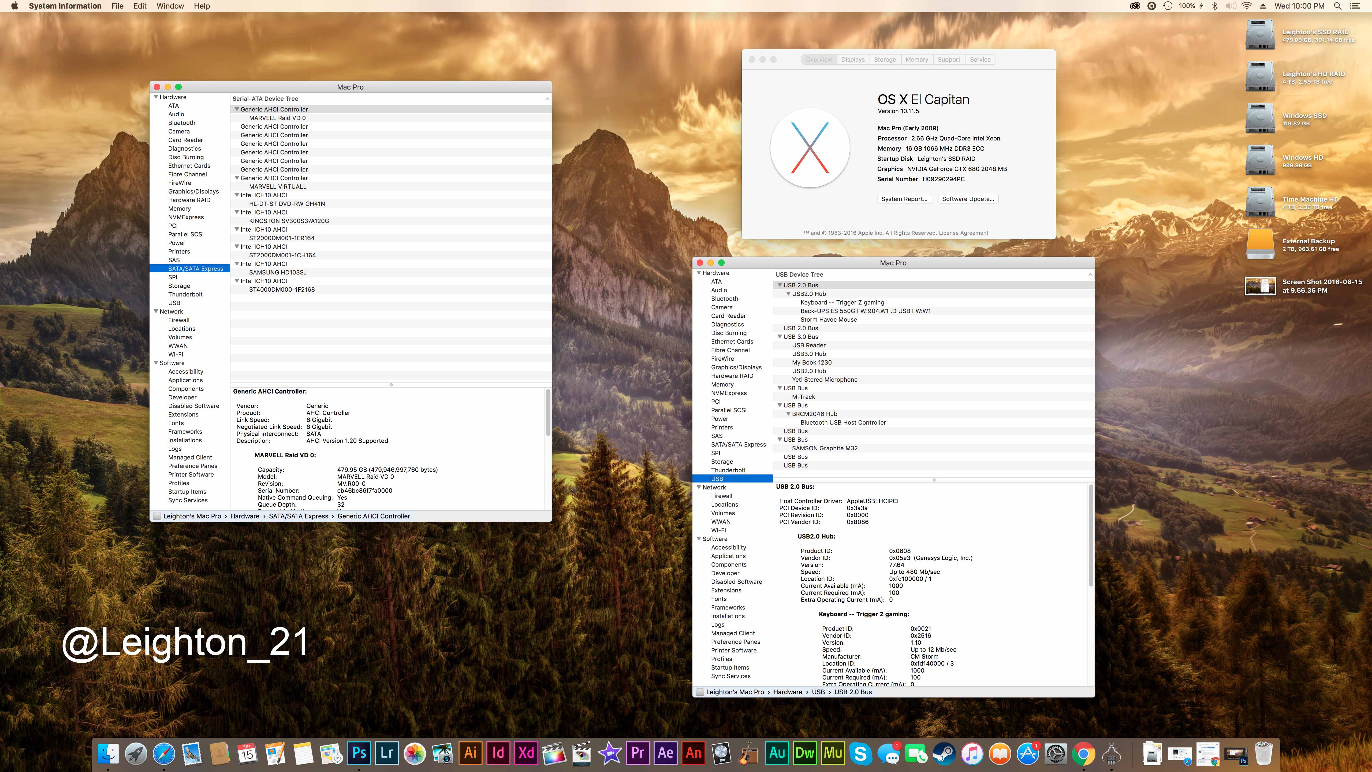This screenshot has width=1372, height=772.
Task: Switch to the Storage tab
Action: pyautogui.click(x=885, y=60)
